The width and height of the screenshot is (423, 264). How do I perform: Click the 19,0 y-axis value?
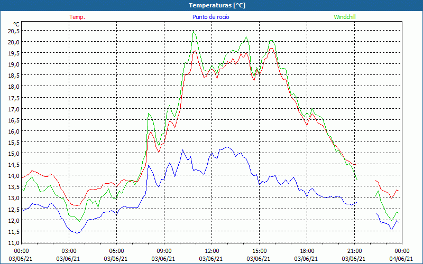coord(14,64)
